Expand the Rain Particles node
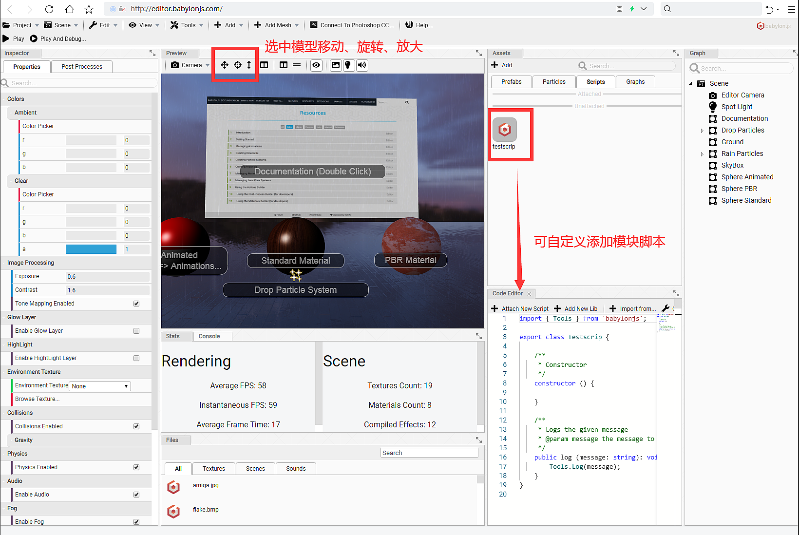This screenshot has height=535, width=799. [702, 153]
